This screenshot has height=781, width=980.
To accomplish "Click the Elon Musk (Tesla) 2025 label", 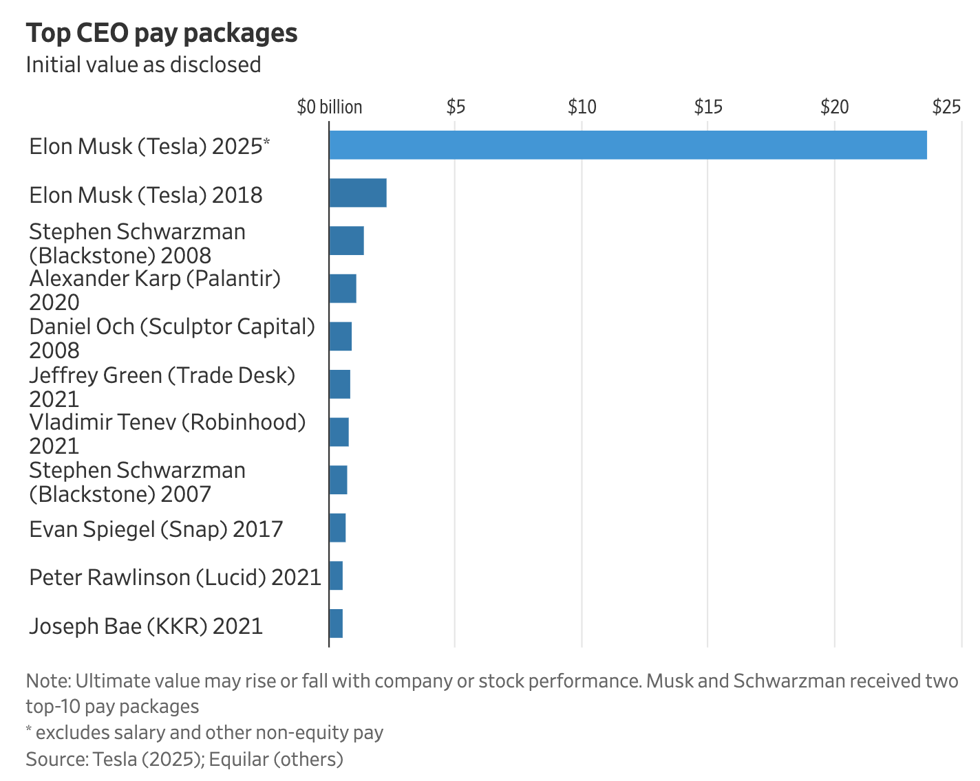I will pos(149,146).
